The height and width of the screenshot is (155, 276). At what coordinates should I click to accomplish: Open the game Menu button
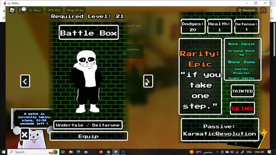[35, 10]
